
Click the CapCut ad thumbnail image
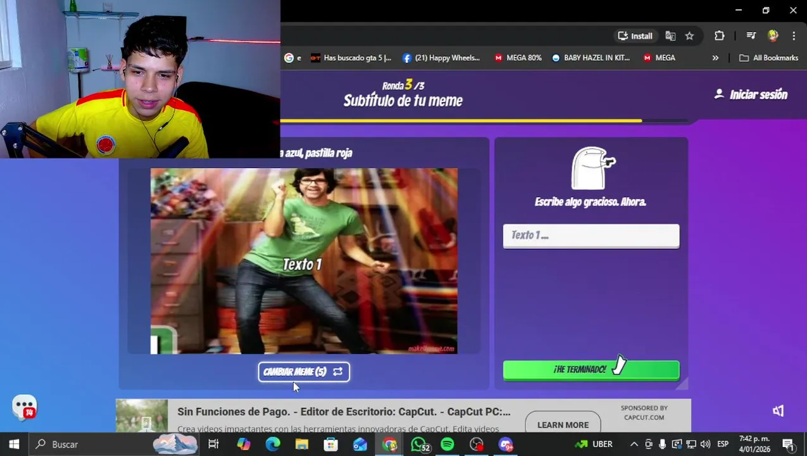(x=142, y=415)
